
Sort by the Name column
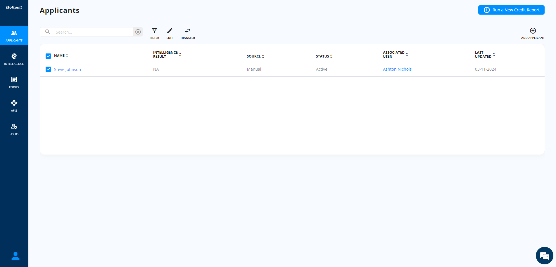point(61,56)
